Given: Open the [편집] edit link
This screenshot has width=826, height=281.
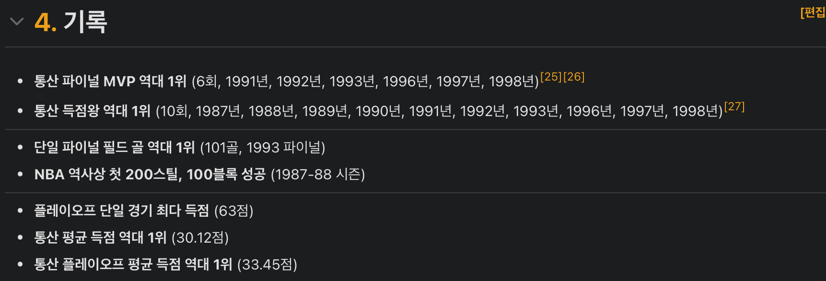Looking at the screenshot, I should coord(813,12).
